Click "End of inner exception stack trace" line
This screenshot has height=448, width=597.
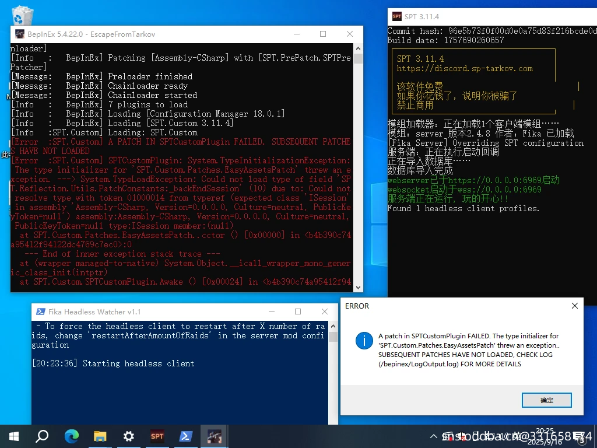pyautogui.click(x=122, y=254)
